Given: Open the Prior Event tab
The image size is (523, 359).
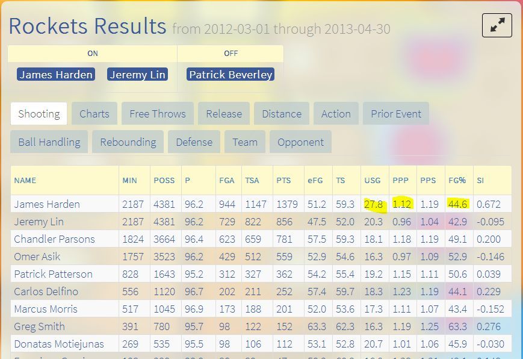Looking at the screenshot, I should (x=396, y=114).
